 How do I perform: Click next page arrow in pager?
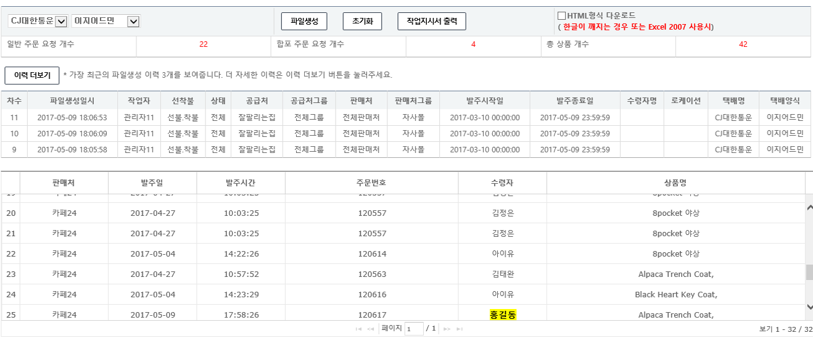point(447,329)
